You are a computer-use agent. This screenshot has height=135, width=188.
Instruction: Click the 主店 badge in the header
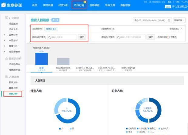point(168,6)
